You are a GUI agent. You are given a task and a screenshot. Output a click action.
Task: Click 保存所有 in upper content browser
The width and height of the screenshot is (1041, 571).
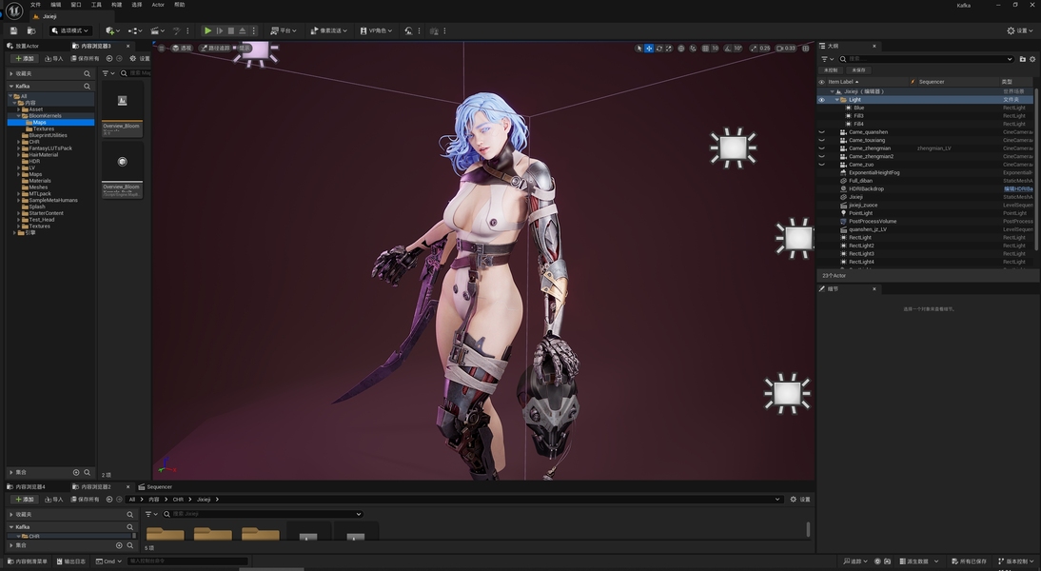pyautogui.click(x=85, y=58)
